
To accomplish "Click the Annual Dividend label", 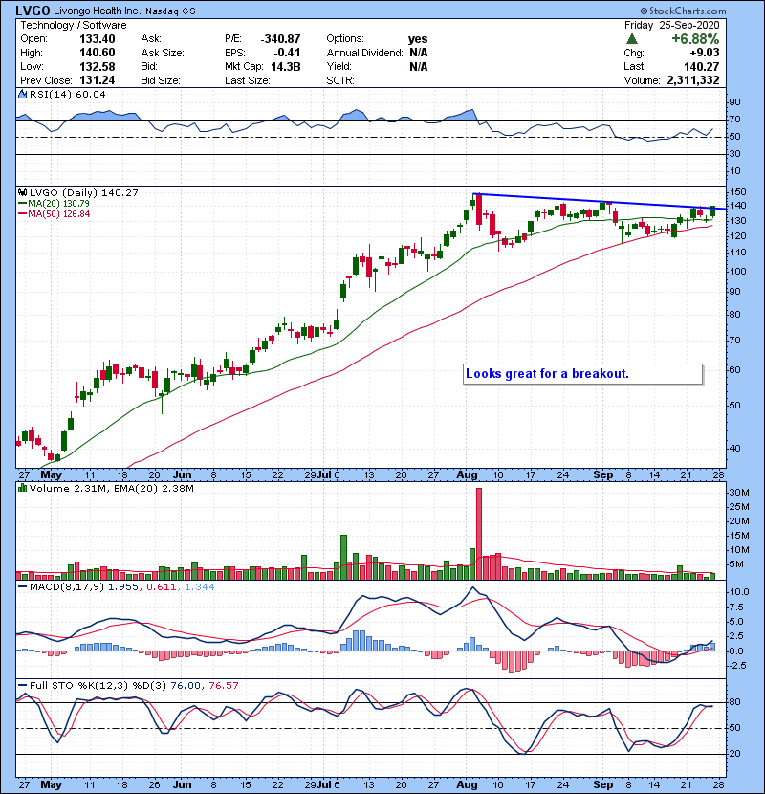I will pyautogui.click(x=364, y=53).
